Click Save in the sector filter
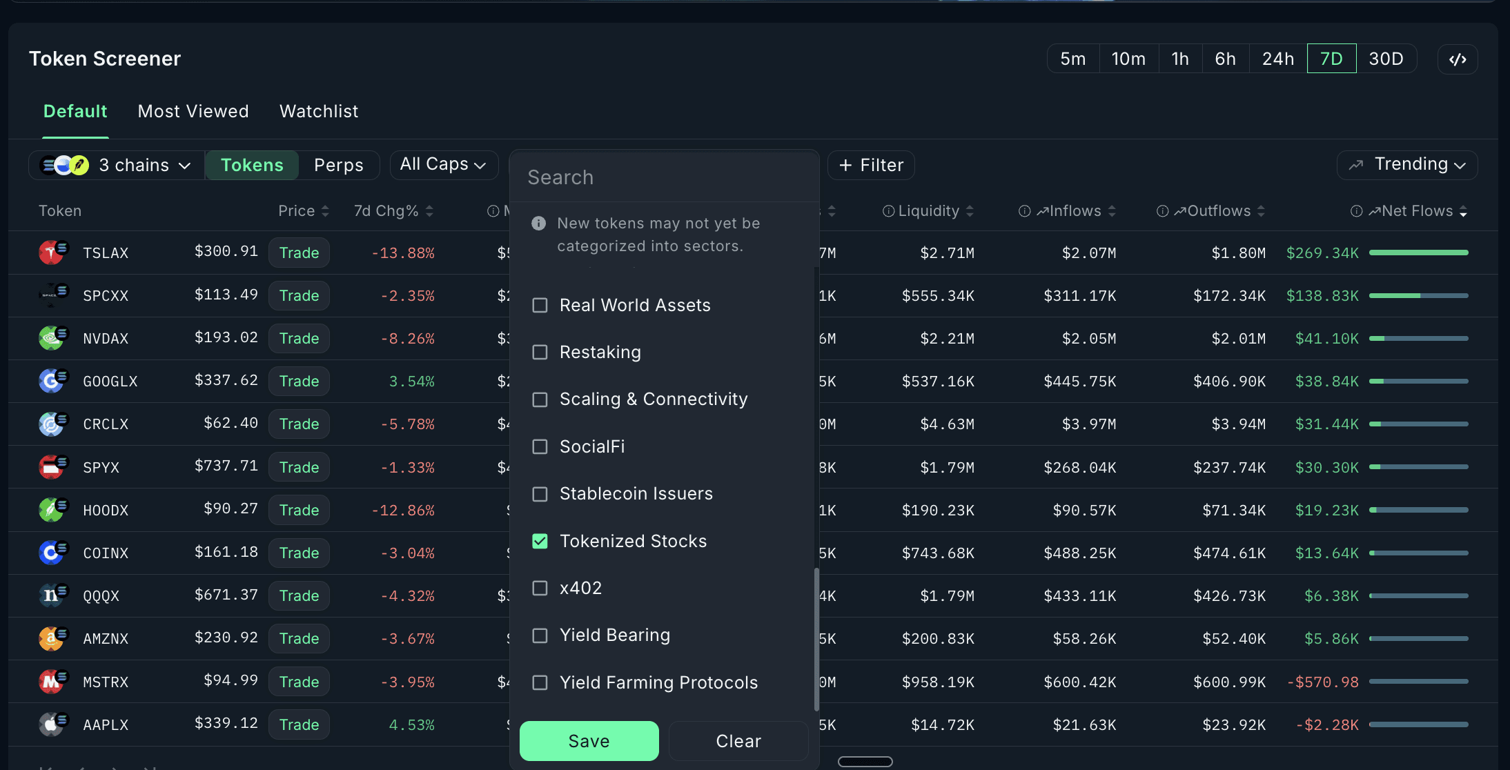Screen dimensions: 1510x770 click(589, 741)
